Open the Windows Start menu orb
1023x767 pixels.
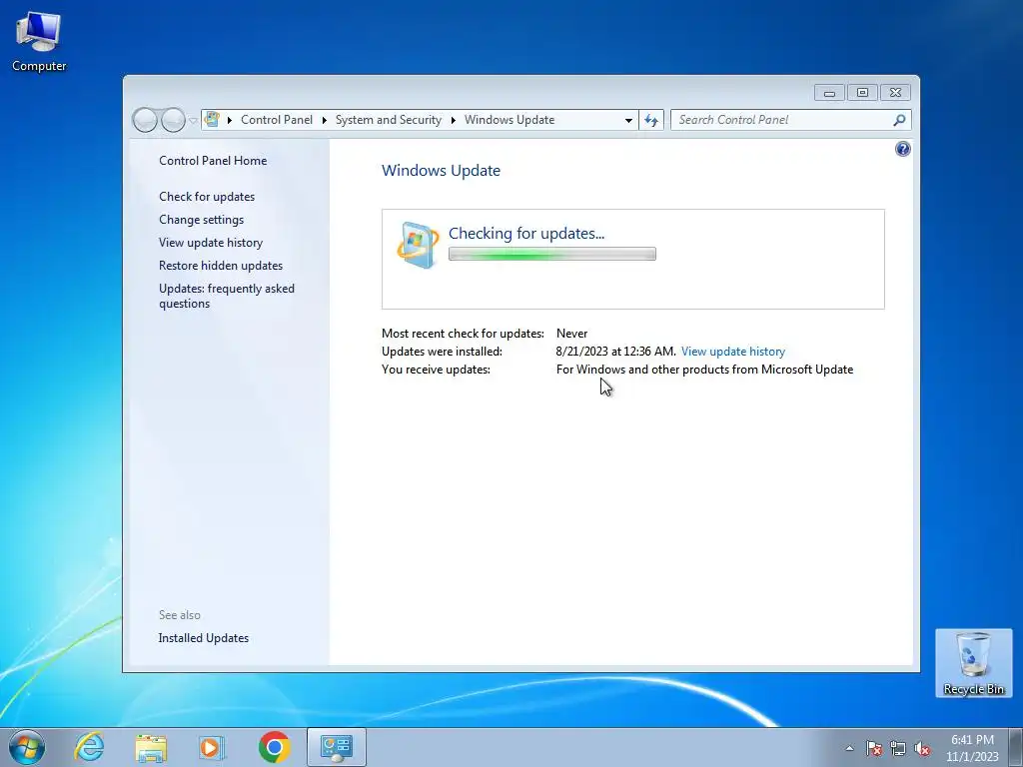[x=27, y=747]
